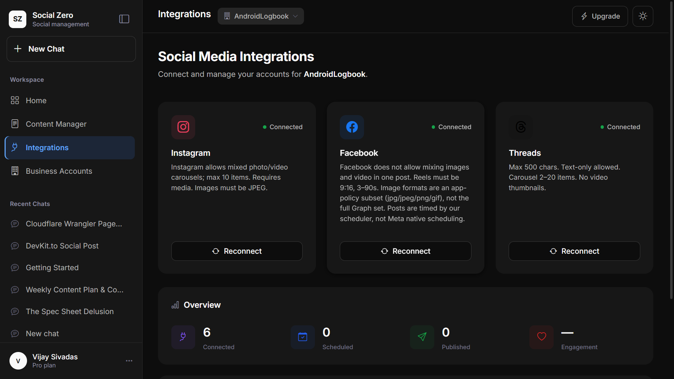Click chat bubble icon beside Getting Started
Image resolution: width=674 pixels, height=379 pixels.
click(15, 268)
